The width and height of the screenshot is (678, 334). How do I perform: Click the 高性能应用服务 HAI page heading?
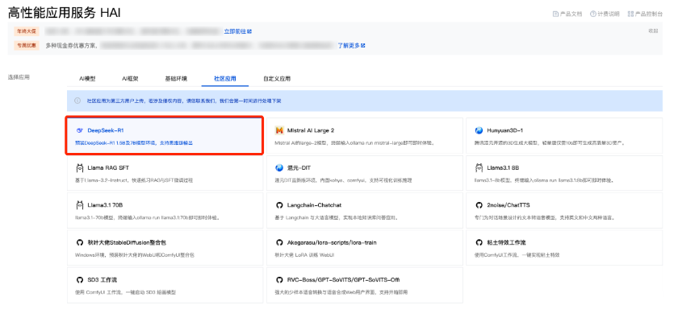coord(65,14)
